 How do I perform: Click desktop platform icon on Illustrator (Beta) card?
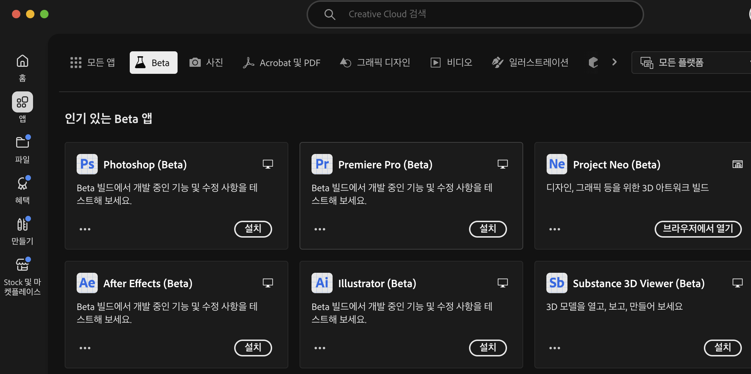pos(503,283)
